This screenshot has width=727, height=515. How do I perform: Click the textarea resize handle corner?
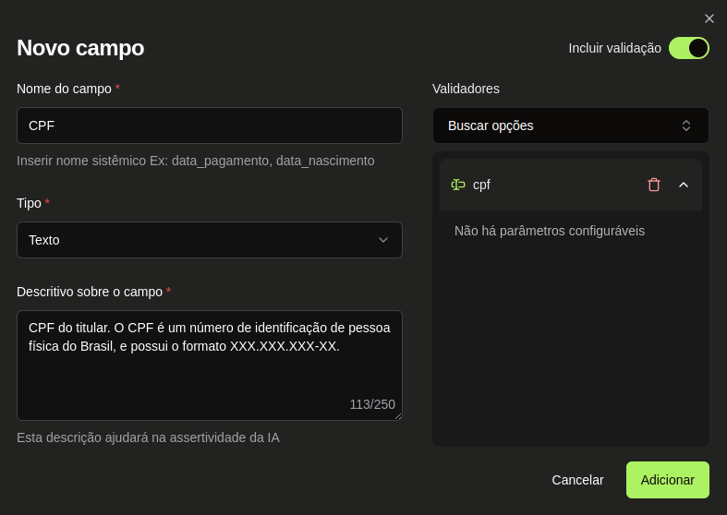click(398, 416)
